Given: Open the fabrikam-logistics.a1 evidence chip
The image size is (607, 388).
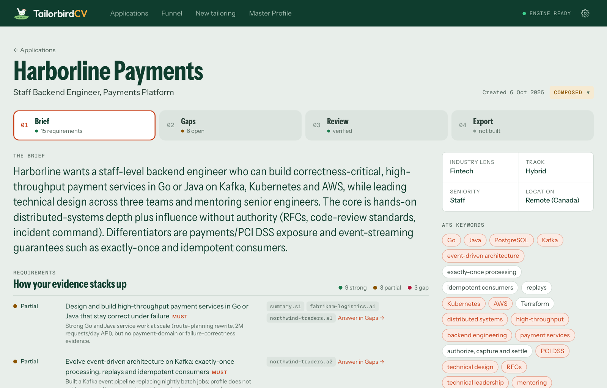Looking at the screenshot, I should (x=343, y=307).
